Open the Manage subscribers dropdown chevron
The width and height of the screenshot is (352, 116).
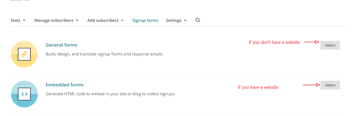coord(77,20)
